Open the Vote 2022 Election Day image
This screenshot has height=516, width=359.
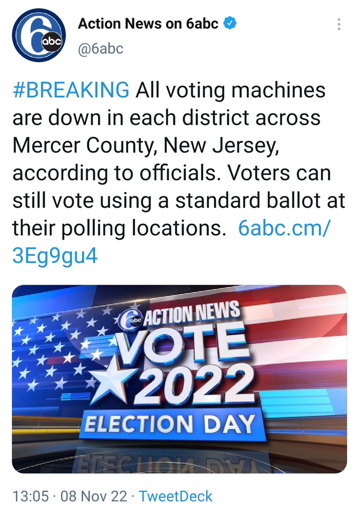click(x=179, y=379)
